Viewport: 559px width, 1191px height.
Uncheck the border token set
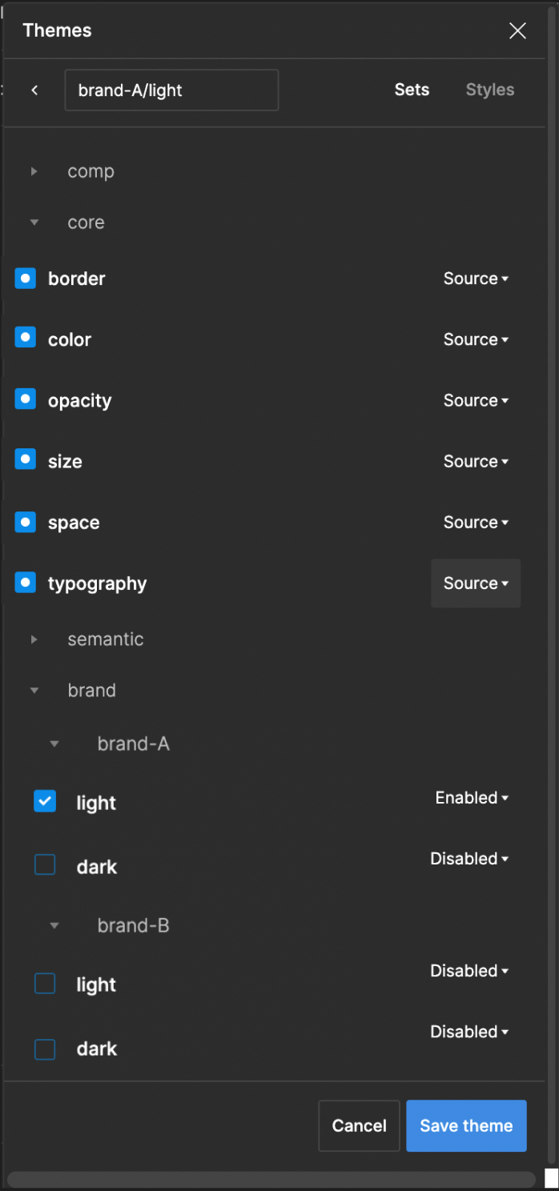[25, 278]
